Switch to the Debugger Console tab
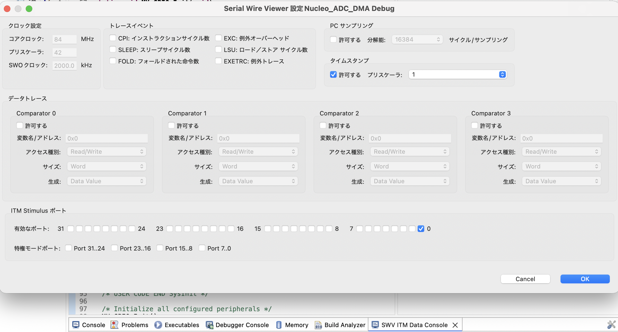This screenshot has height=332, width=618. (242, 325)
